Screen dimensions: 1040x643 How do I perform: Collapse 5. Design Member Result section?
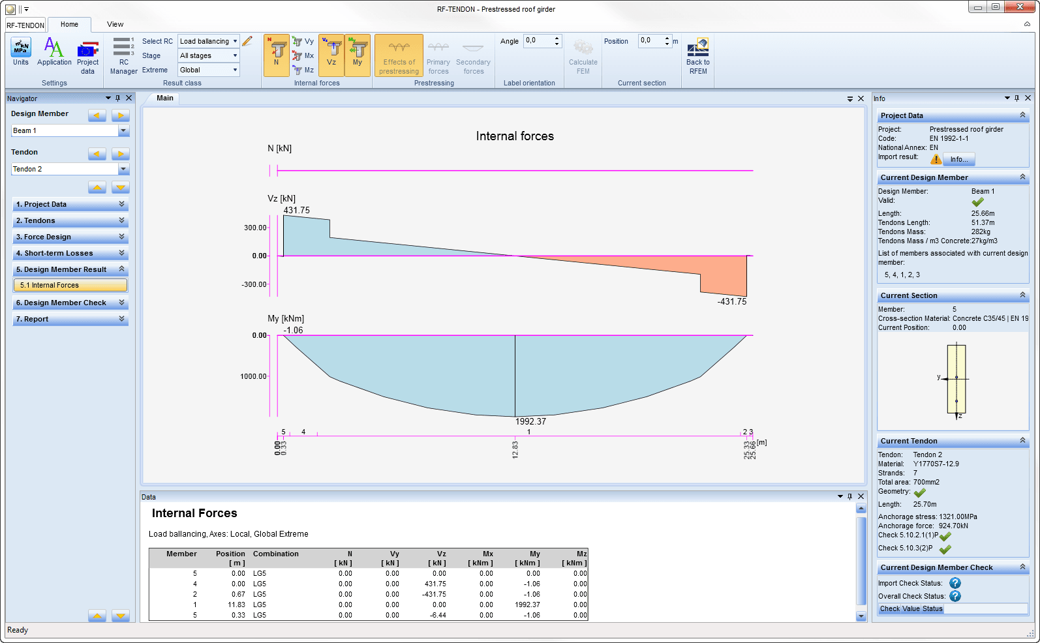pyautogui.click(x=70, y=269)
